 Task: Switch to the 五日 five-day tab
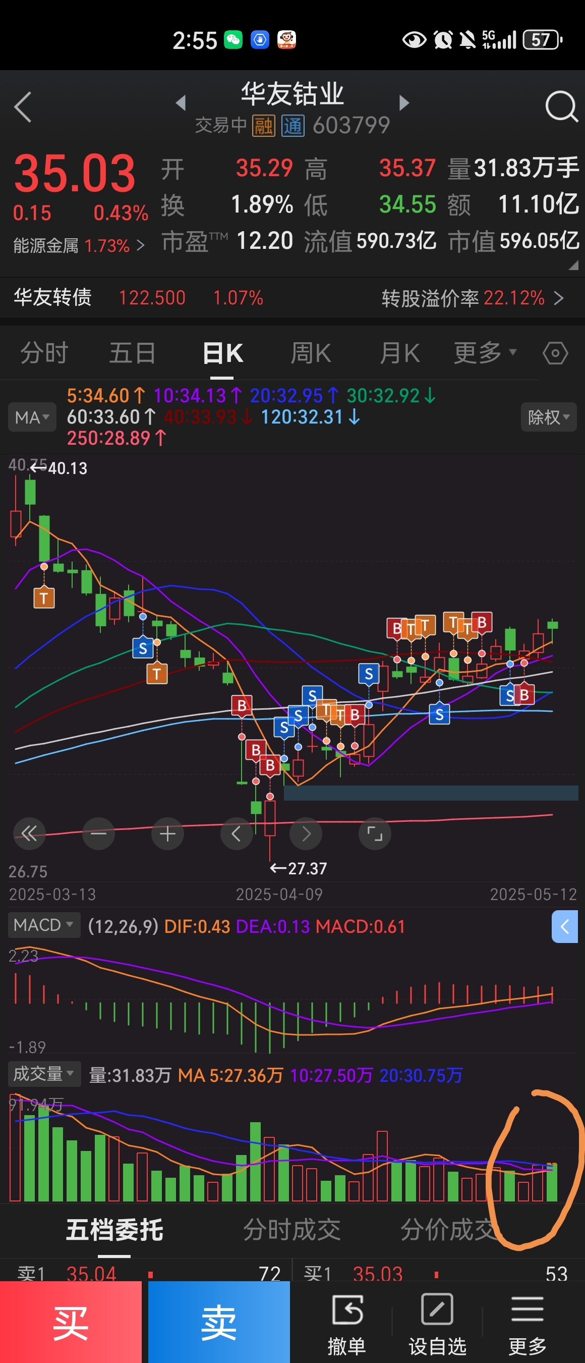click(x=132, y=353)
